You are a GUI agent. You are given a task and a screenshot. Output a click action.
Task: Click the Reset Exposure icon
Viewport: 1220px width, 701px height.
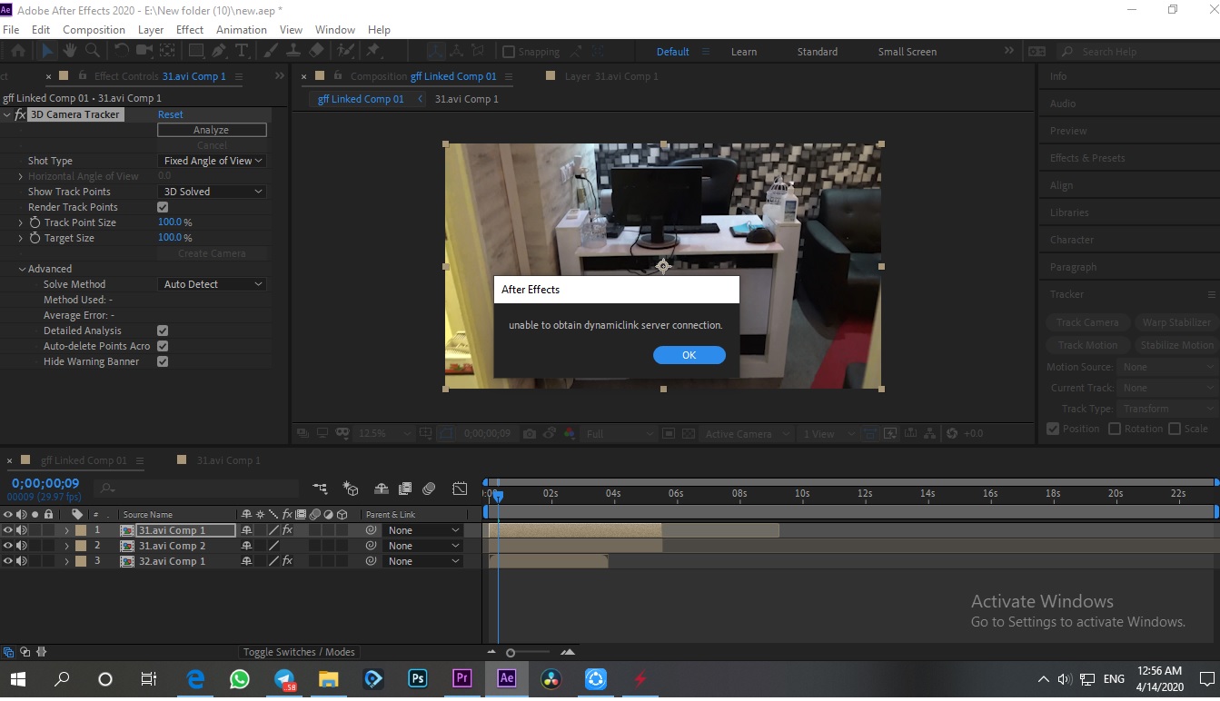[x=952, y=434]
